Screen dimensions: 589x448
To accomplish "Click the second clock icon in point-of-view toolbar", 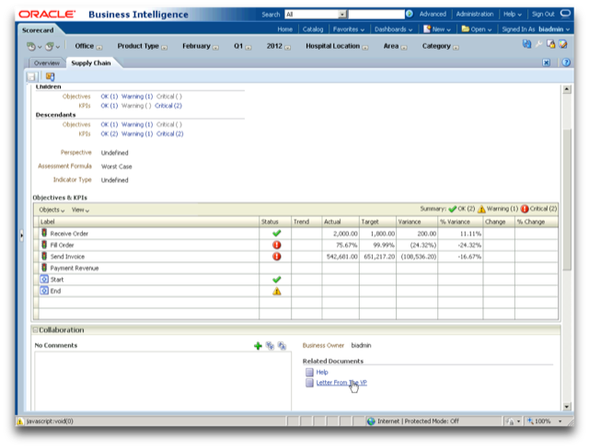I will pyautogui.click(x=49, y=47).
